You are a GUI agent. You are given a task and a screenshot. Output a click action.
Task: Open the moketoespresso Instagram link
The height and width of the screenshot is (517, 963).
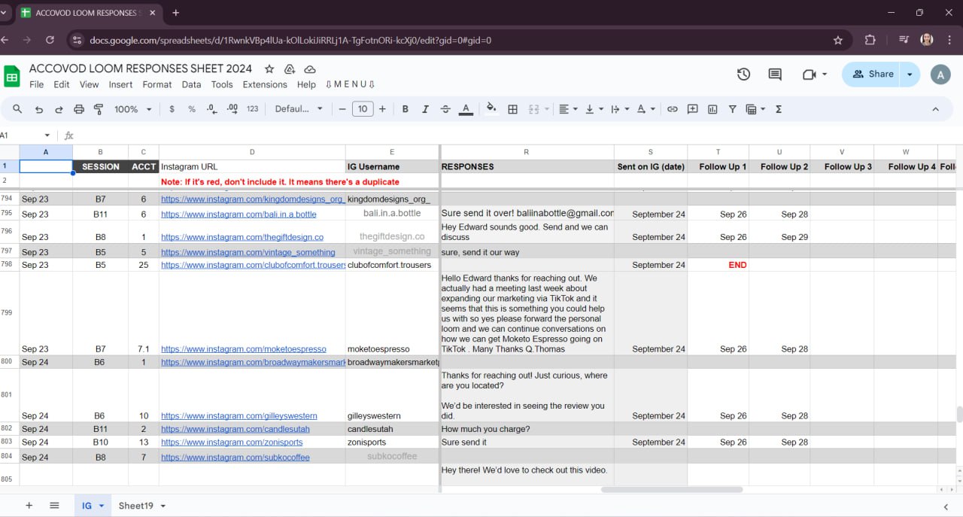click(243, 349)
